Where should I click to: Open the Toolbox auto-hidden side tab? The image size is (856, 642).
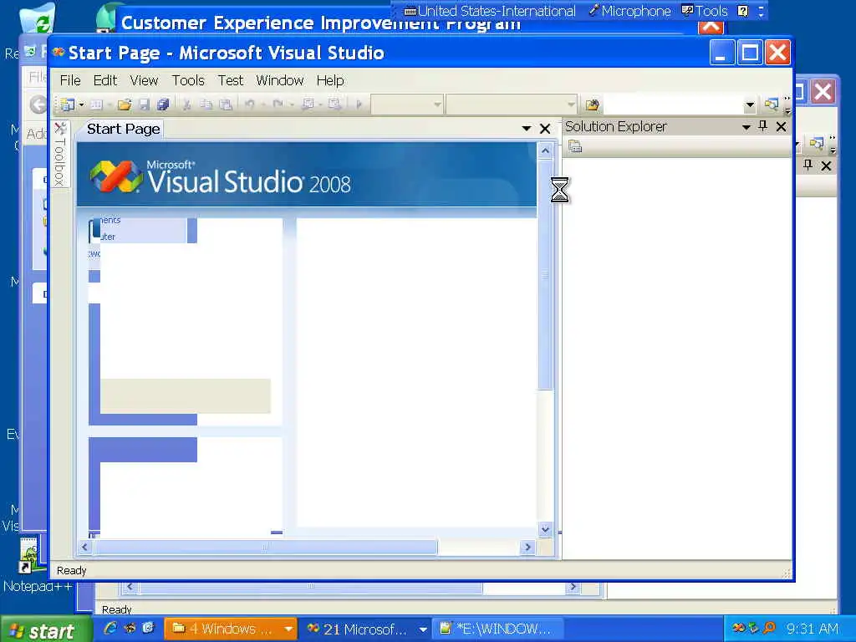coord(60,155)
